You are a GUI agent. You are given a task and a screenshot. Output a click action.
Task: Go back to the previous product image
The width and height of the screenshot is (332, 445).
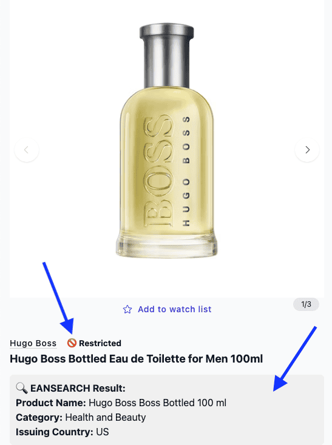click(27, 150)
